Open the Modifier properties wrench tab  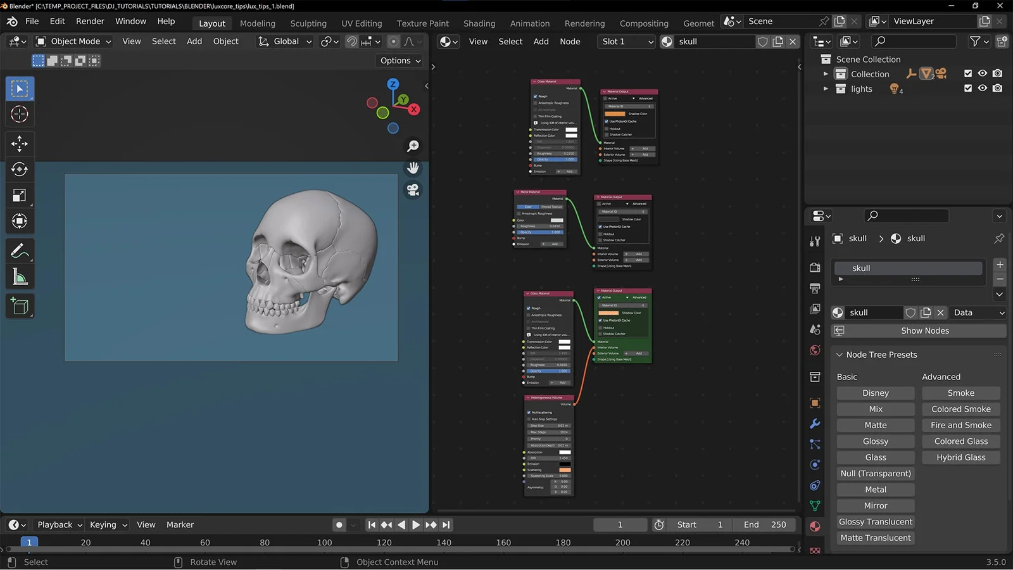(815, 423)
